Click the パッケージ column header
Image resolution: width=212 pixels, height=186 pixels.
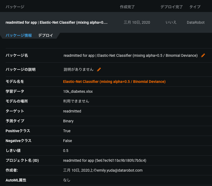15,7
